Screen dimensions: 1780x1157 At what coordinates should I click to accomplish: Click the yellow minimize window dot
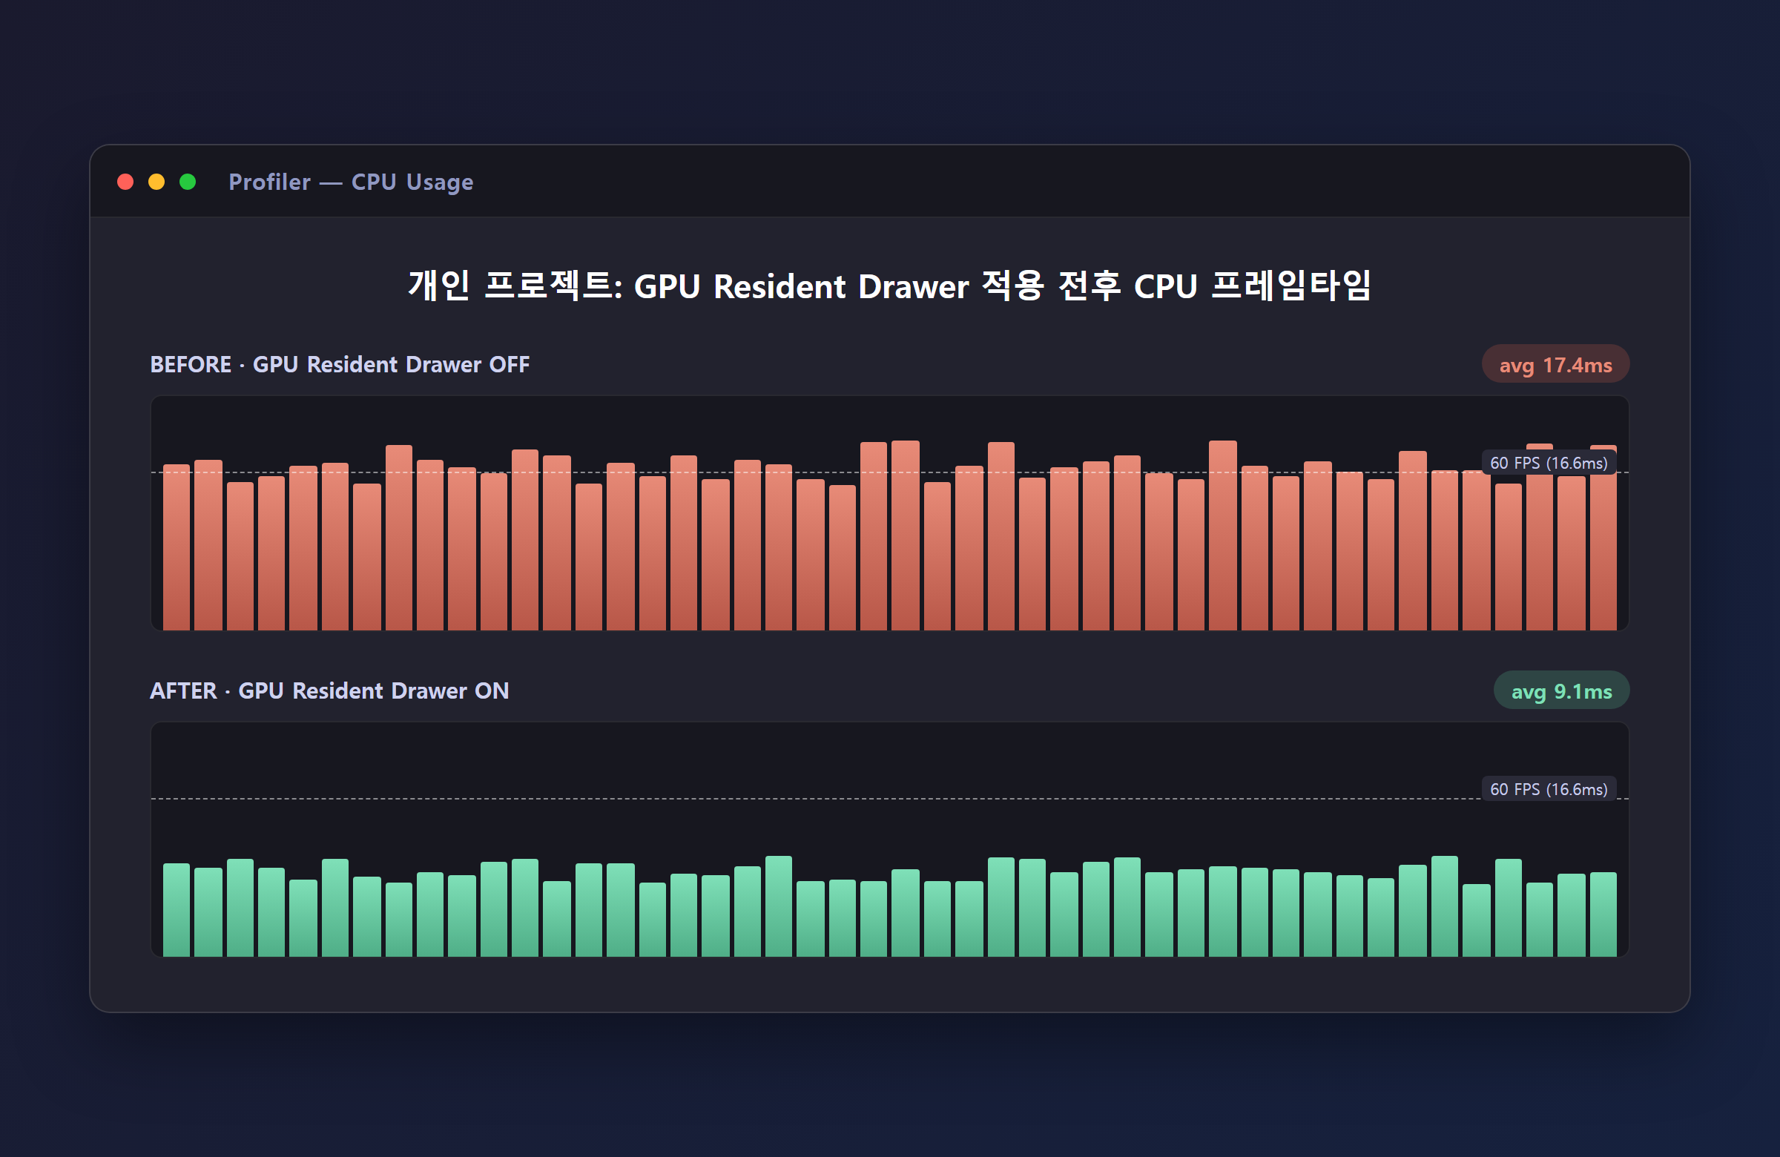(156, 182)
